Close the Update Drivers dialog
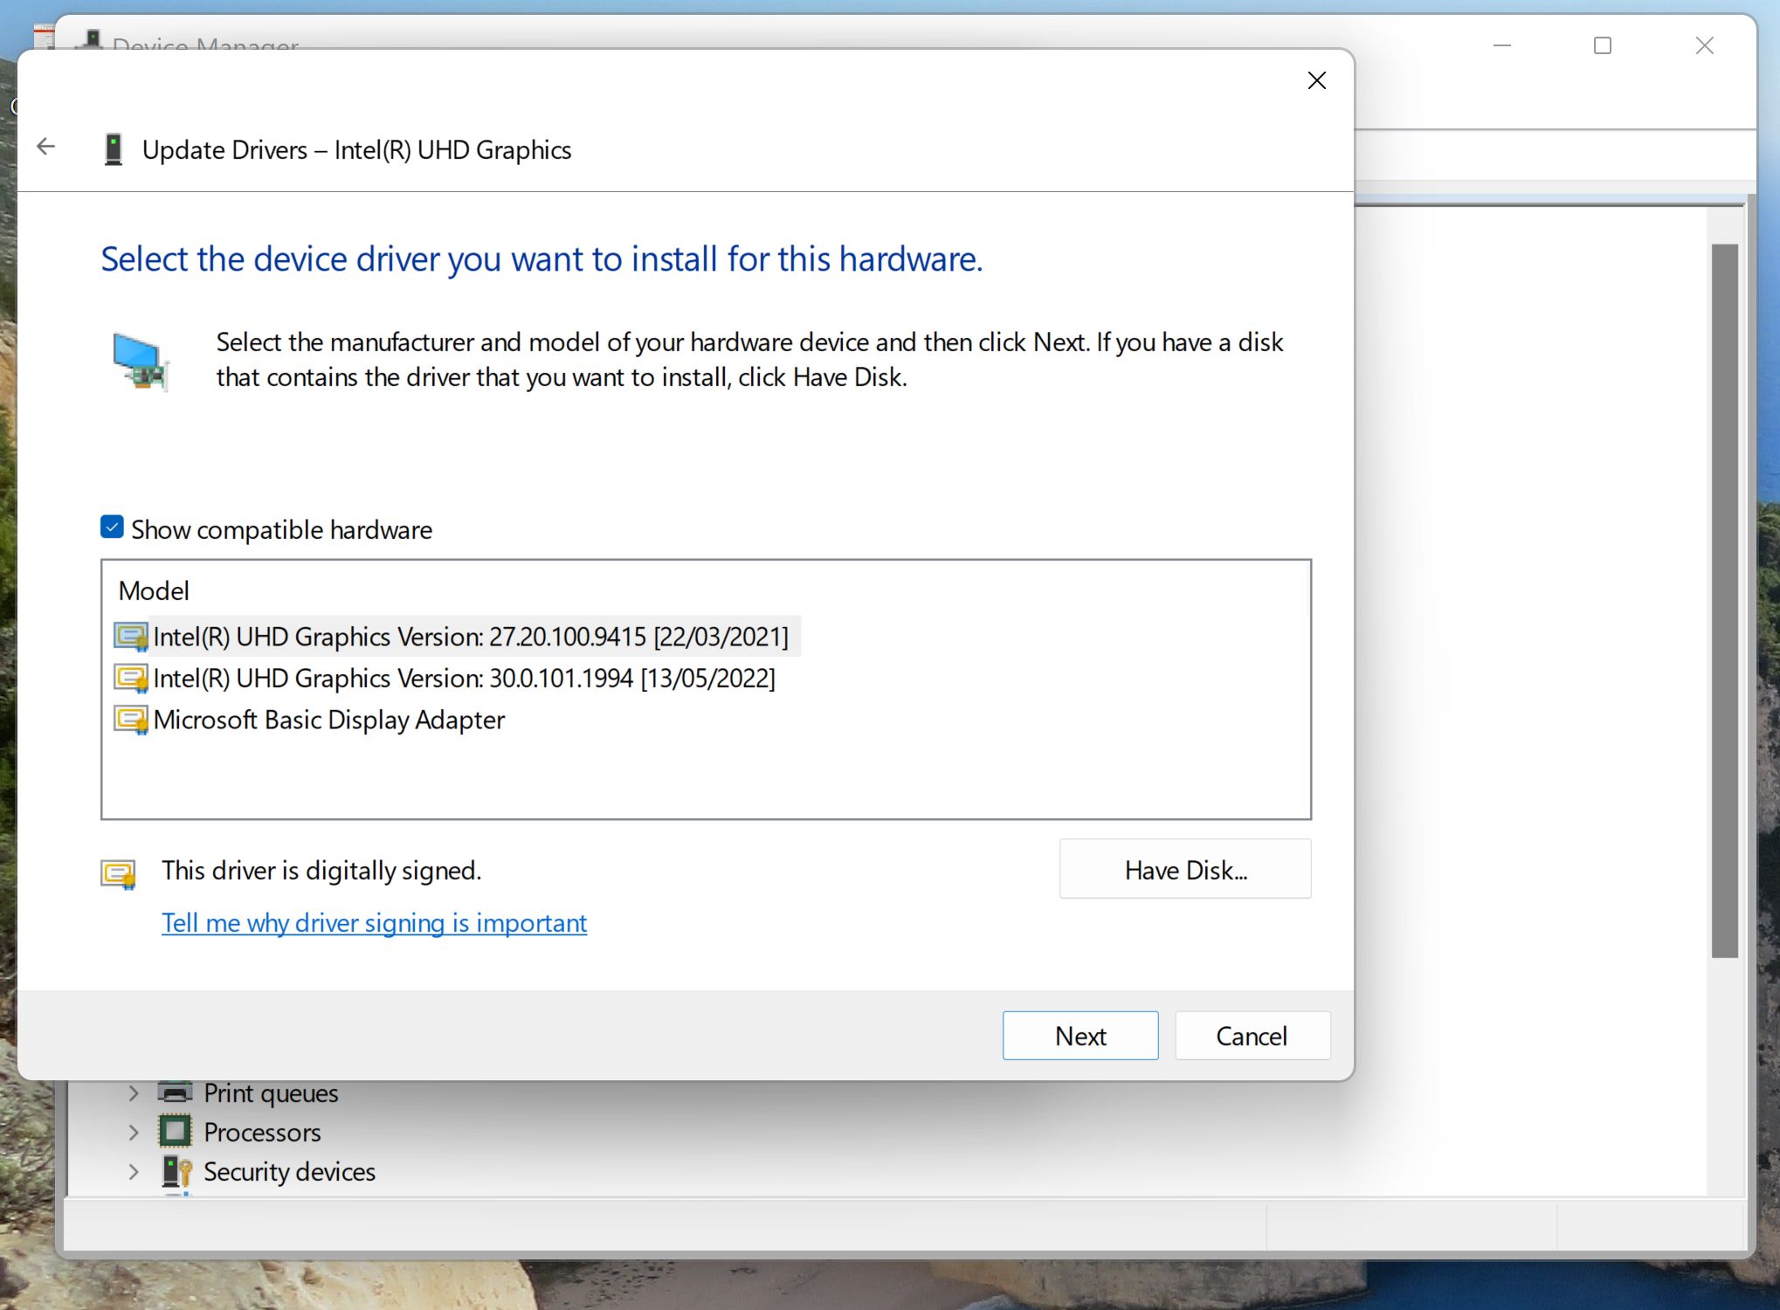 pyautogui.click(x=1316, y=80)
